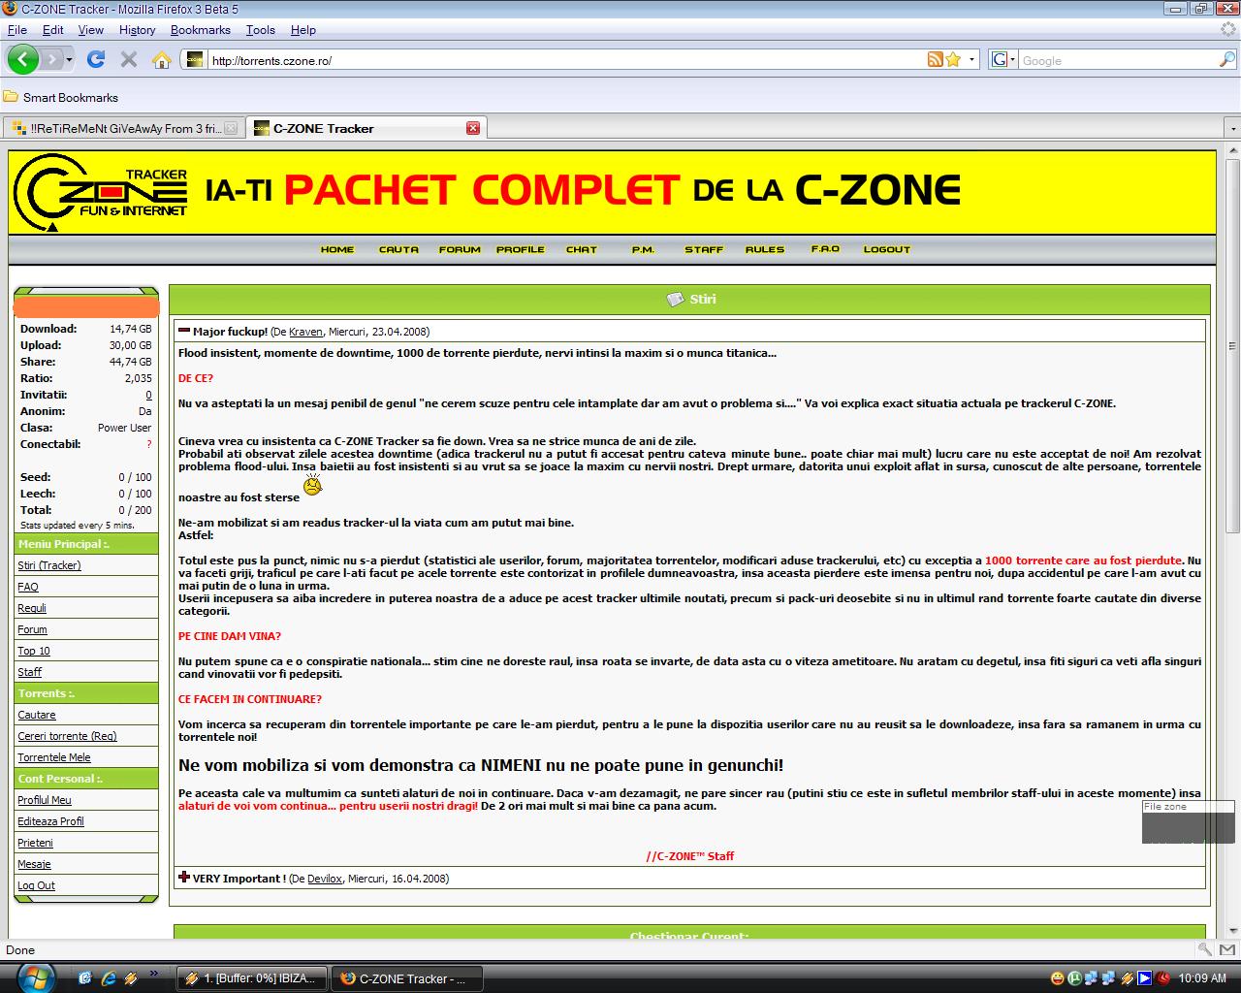Click the angry smiley emoticon in news
Image resolution: width=1241 pixels, height=993 pixels.
click(x=312, y=485)
